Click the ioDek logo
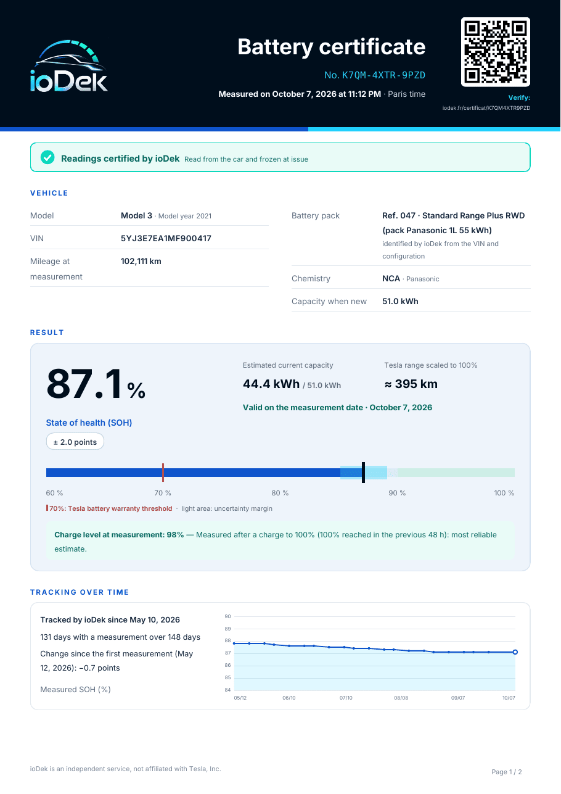Image resolution: width=561 pixels, height=794 pixels. pos(68,67)
